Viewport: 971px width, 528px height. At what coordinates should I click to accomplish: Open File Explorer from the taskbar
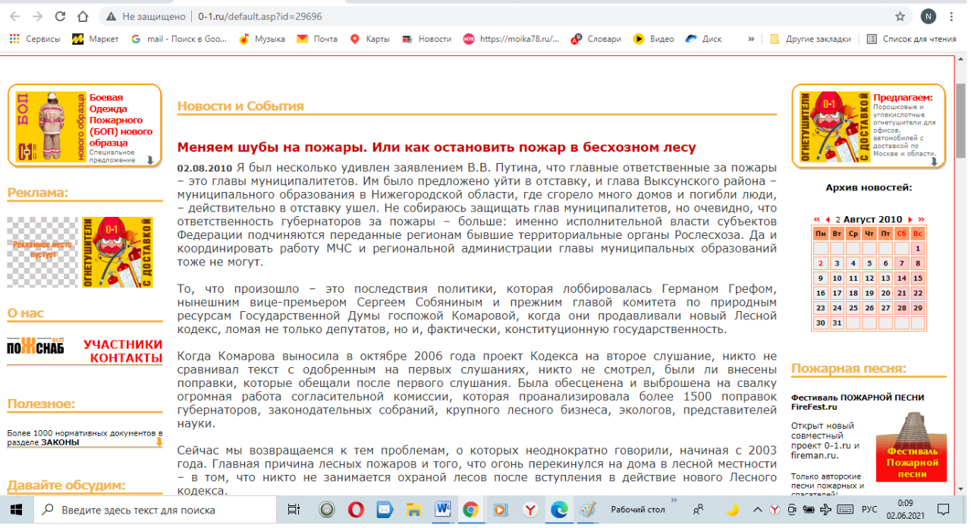click(x=413, y=510)
